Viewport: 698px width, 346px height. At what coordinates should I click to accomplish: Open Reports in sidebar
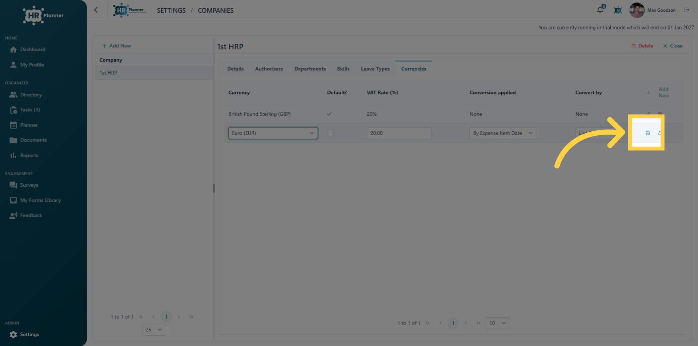pyautogui.click(x=29, y=155)
